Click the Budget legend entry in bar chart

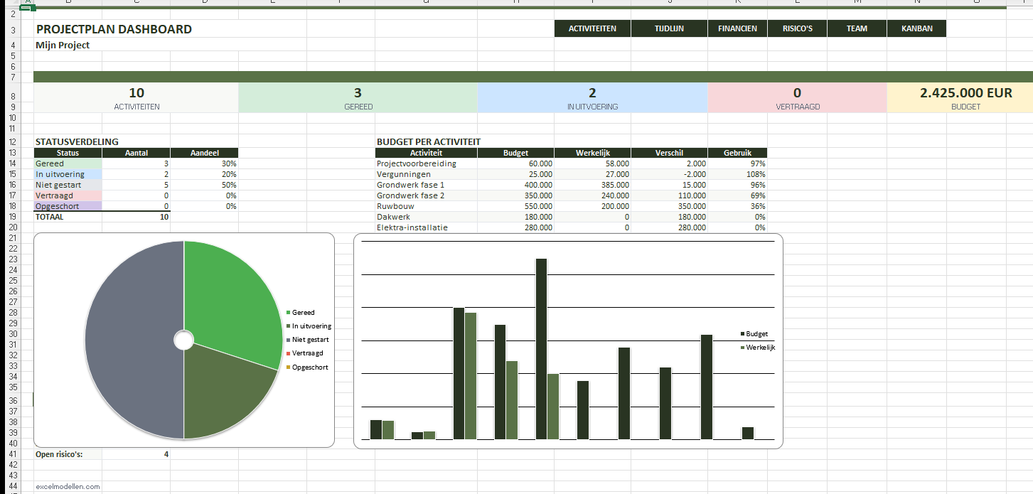756,334
